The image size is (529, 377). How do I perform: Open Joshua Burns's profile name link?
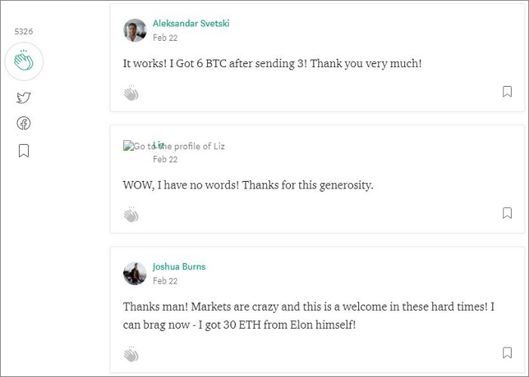click(179, 266)
